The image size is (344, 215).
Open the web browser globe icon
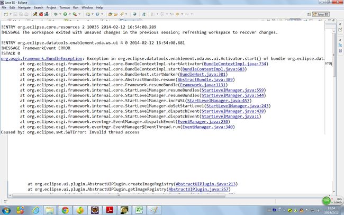pos(134,14)
